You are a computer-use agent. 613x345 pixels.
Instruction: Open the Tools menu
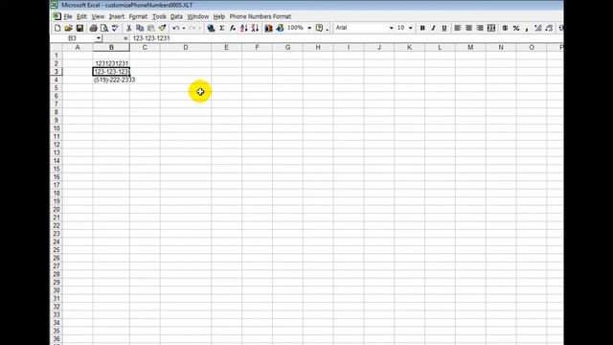159,16
